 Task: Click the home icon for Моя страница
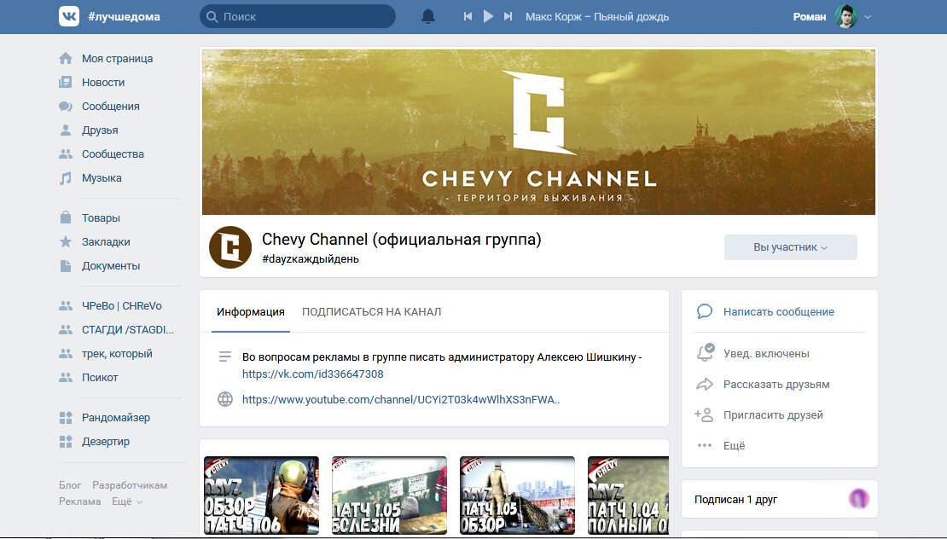pyautogui.click(x=65, y=59)
